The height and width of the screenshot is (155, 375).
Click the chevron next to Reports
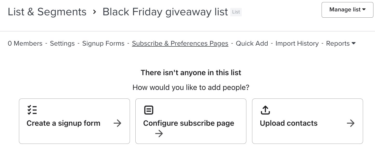(353, 44)
